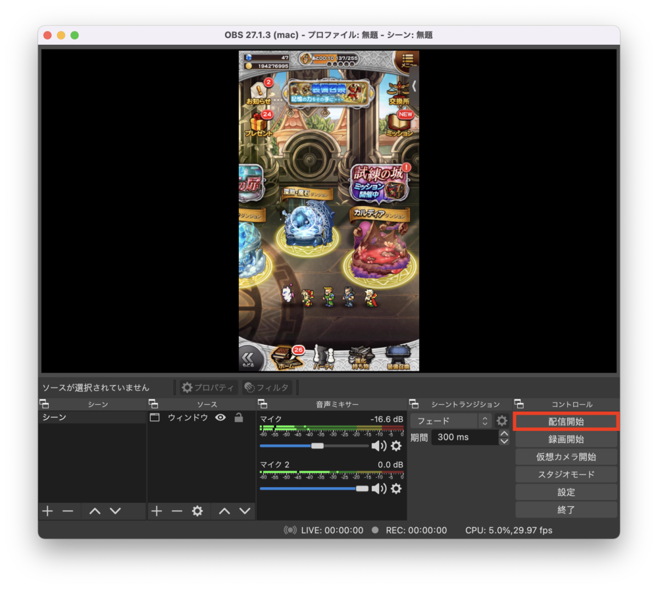Open フィルタ in the source toolbar
This screenshot has width=658, height=589.
268,388
